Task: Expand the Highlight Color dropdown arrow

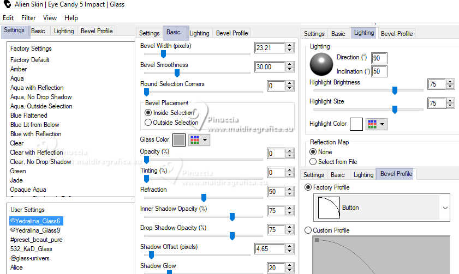Action: (x=382, y=124)
